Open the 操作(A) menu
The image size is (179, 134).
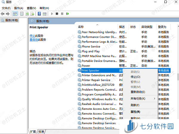point(18,8)
